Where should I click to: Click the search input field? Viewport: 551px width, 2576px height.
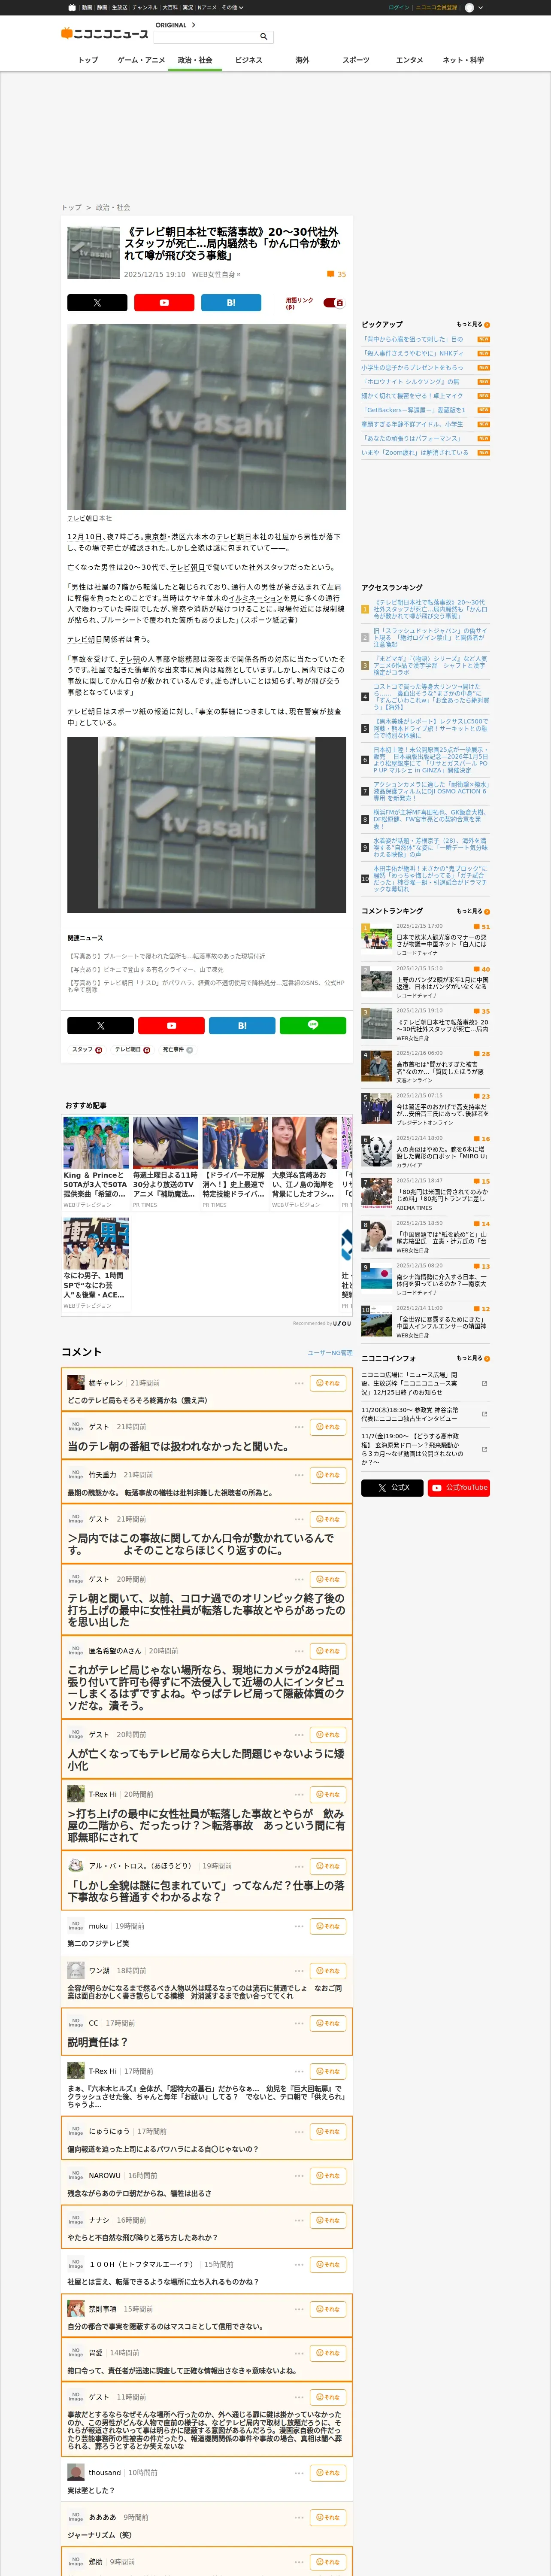coord(205,37)
